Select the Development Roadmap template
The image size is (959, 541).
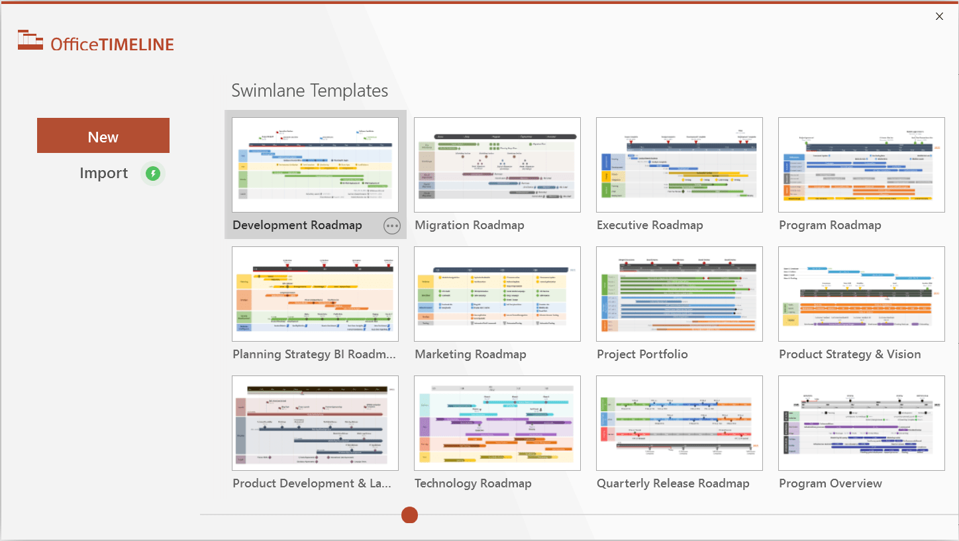tap(315, 165)
